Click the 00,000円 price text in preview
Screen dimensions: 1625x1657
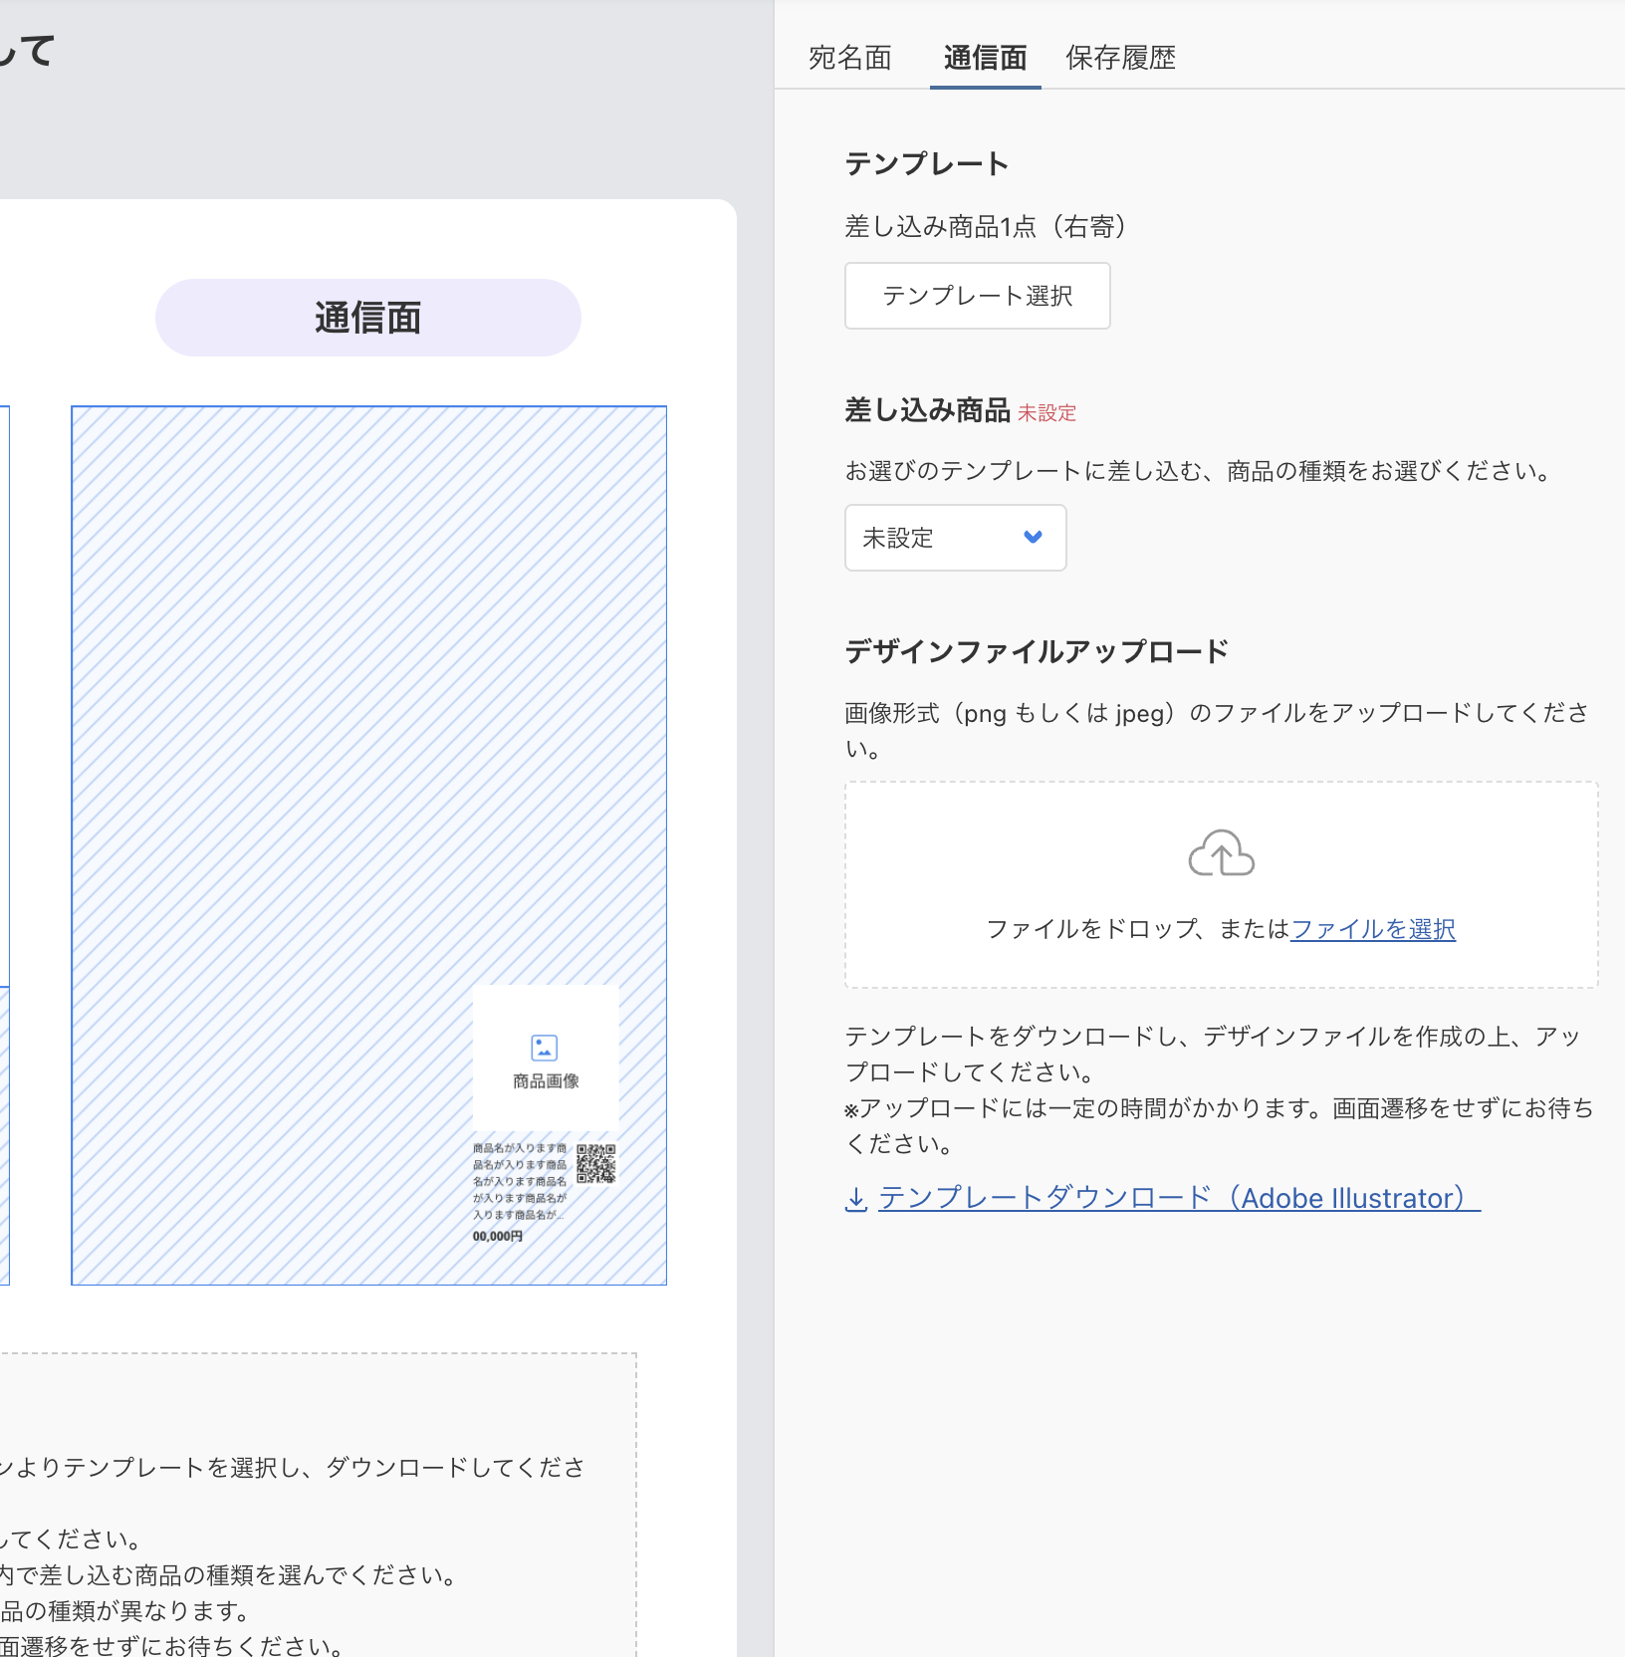coord(495,1235)
